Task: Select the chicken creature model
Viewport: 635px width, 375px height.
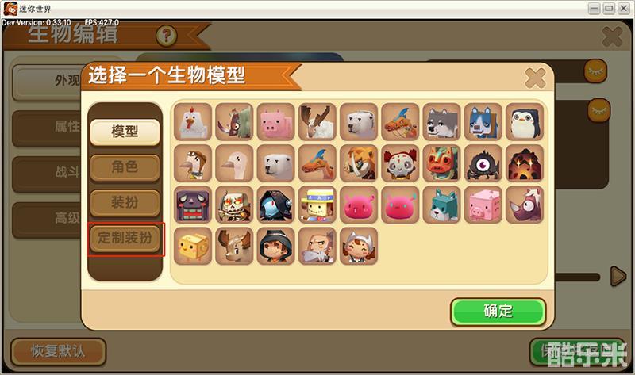Action: 193,122
